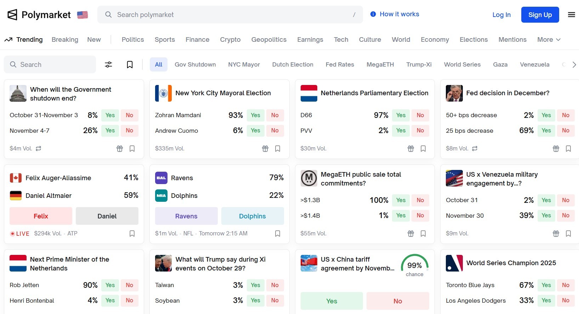Click gift icon on MegaETH public sale card

pos(410,234)
